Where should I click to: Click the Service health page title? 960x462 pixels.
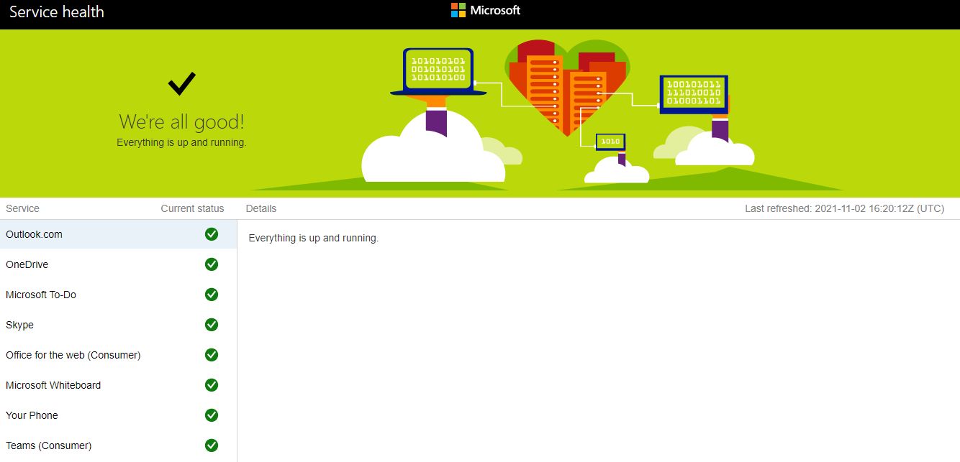tap(57, 11)
